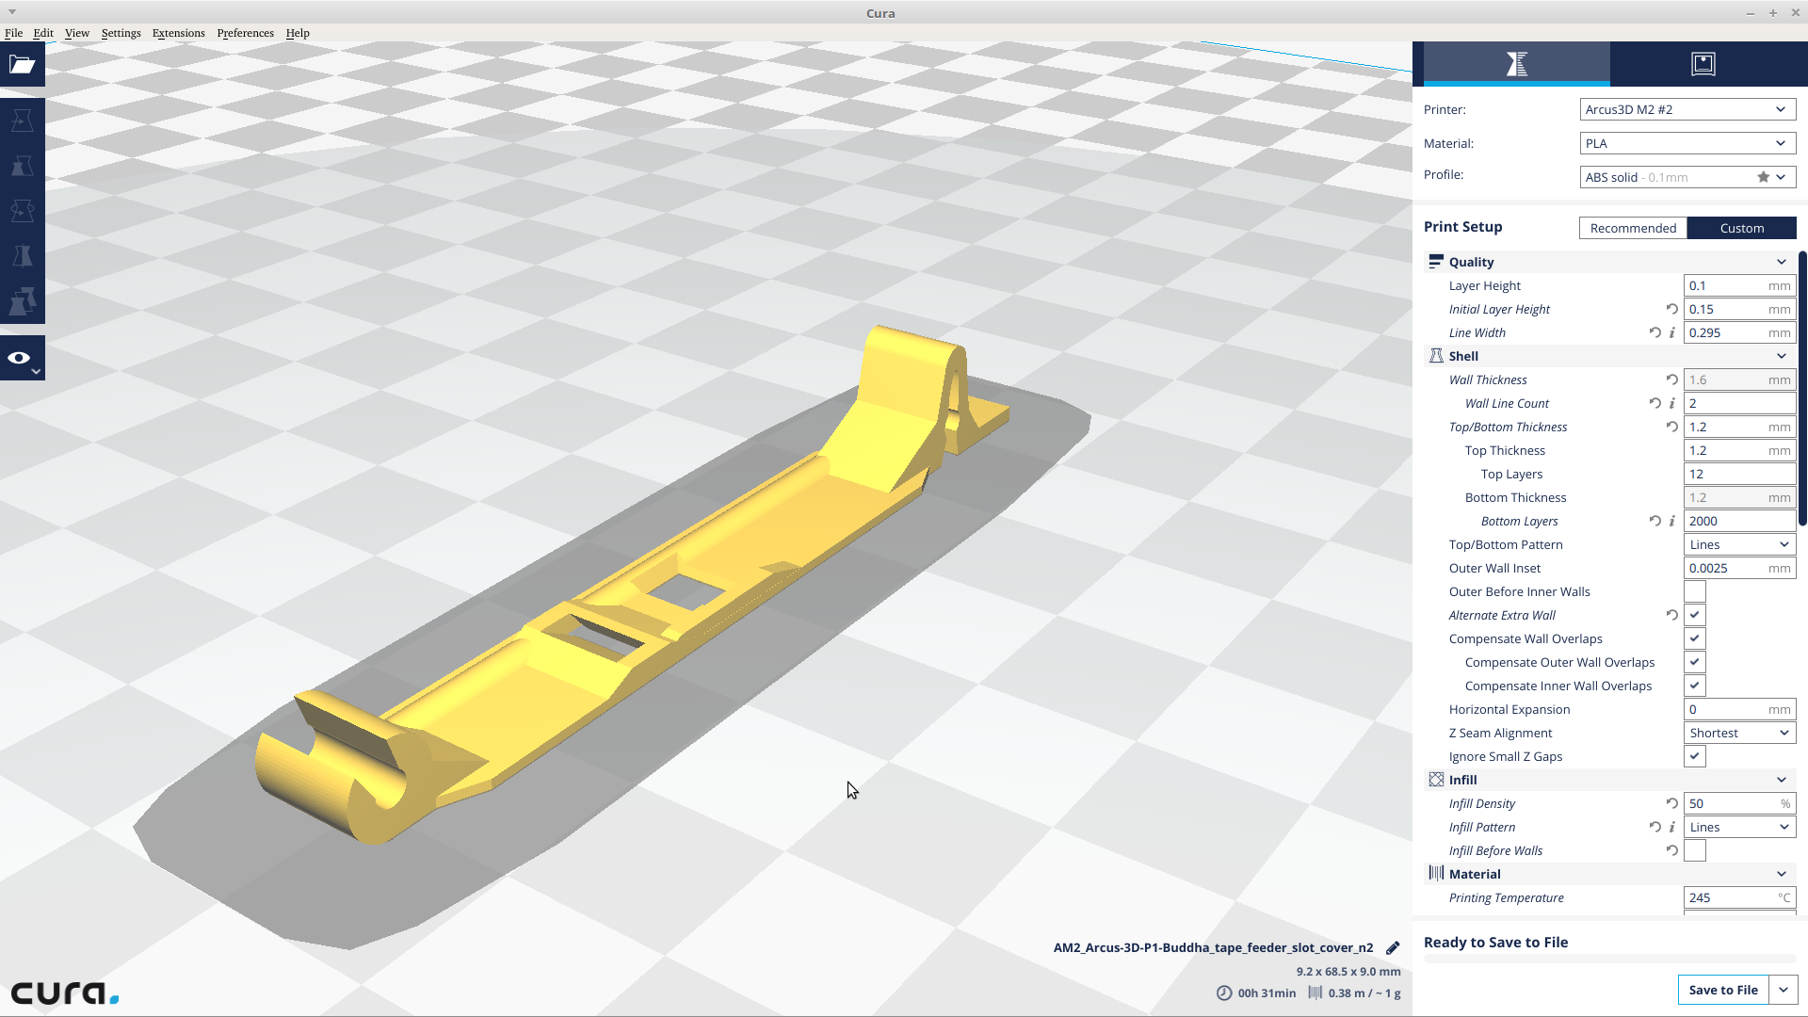Open Save to File options arrow

1784,990
